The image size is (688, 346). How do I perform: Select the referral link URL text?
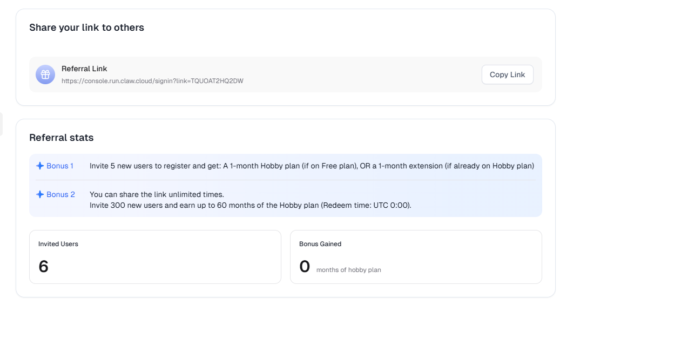coord(152,81)
